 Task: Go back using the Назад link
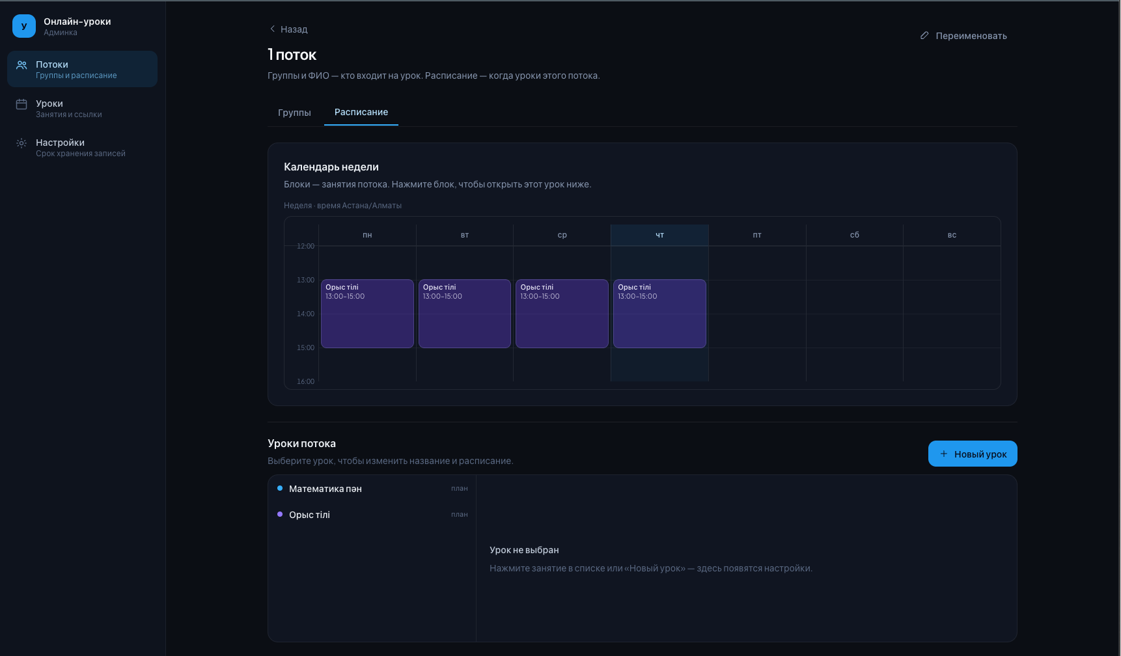point(288,29)
